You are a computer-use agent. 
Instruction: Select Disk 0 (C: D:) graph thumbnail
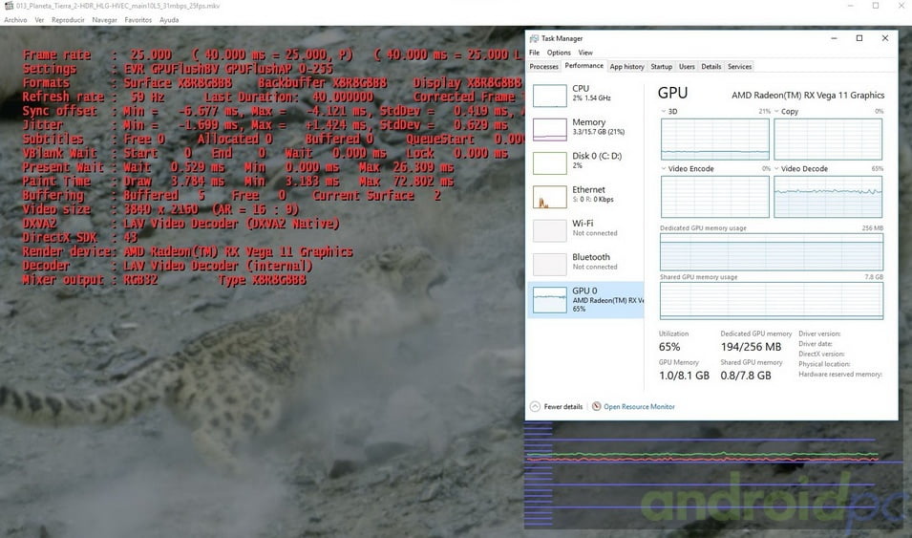(549, 162)
